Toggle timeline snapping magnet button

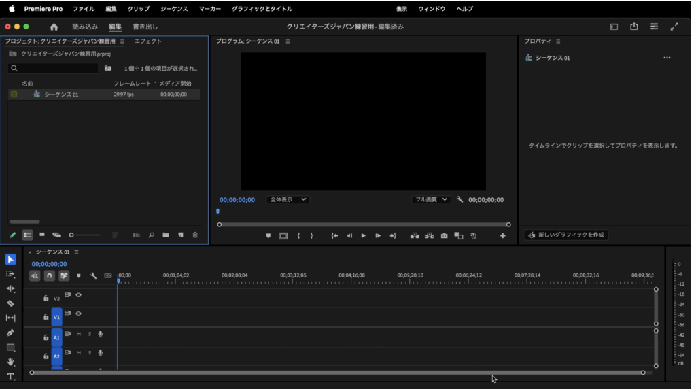pos(49,276)
